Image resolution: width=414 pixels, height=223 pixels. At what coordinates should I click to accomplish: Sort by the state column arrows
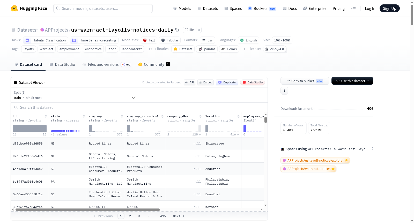point(84,116)
